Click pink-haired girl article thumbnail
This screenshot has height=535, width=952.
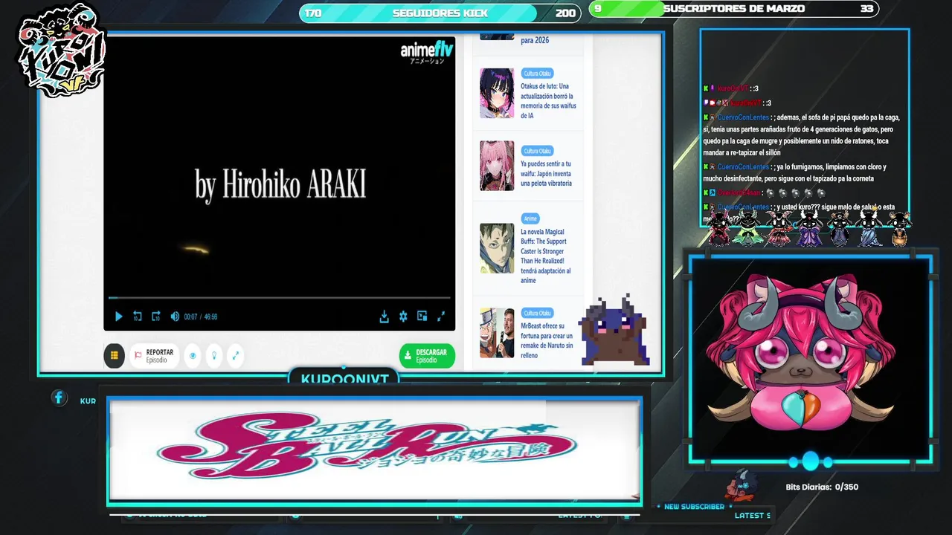[497, 166]
